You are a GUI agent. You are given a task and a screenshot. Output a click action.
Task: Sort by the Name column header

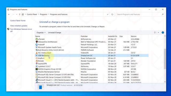point(38,36)
